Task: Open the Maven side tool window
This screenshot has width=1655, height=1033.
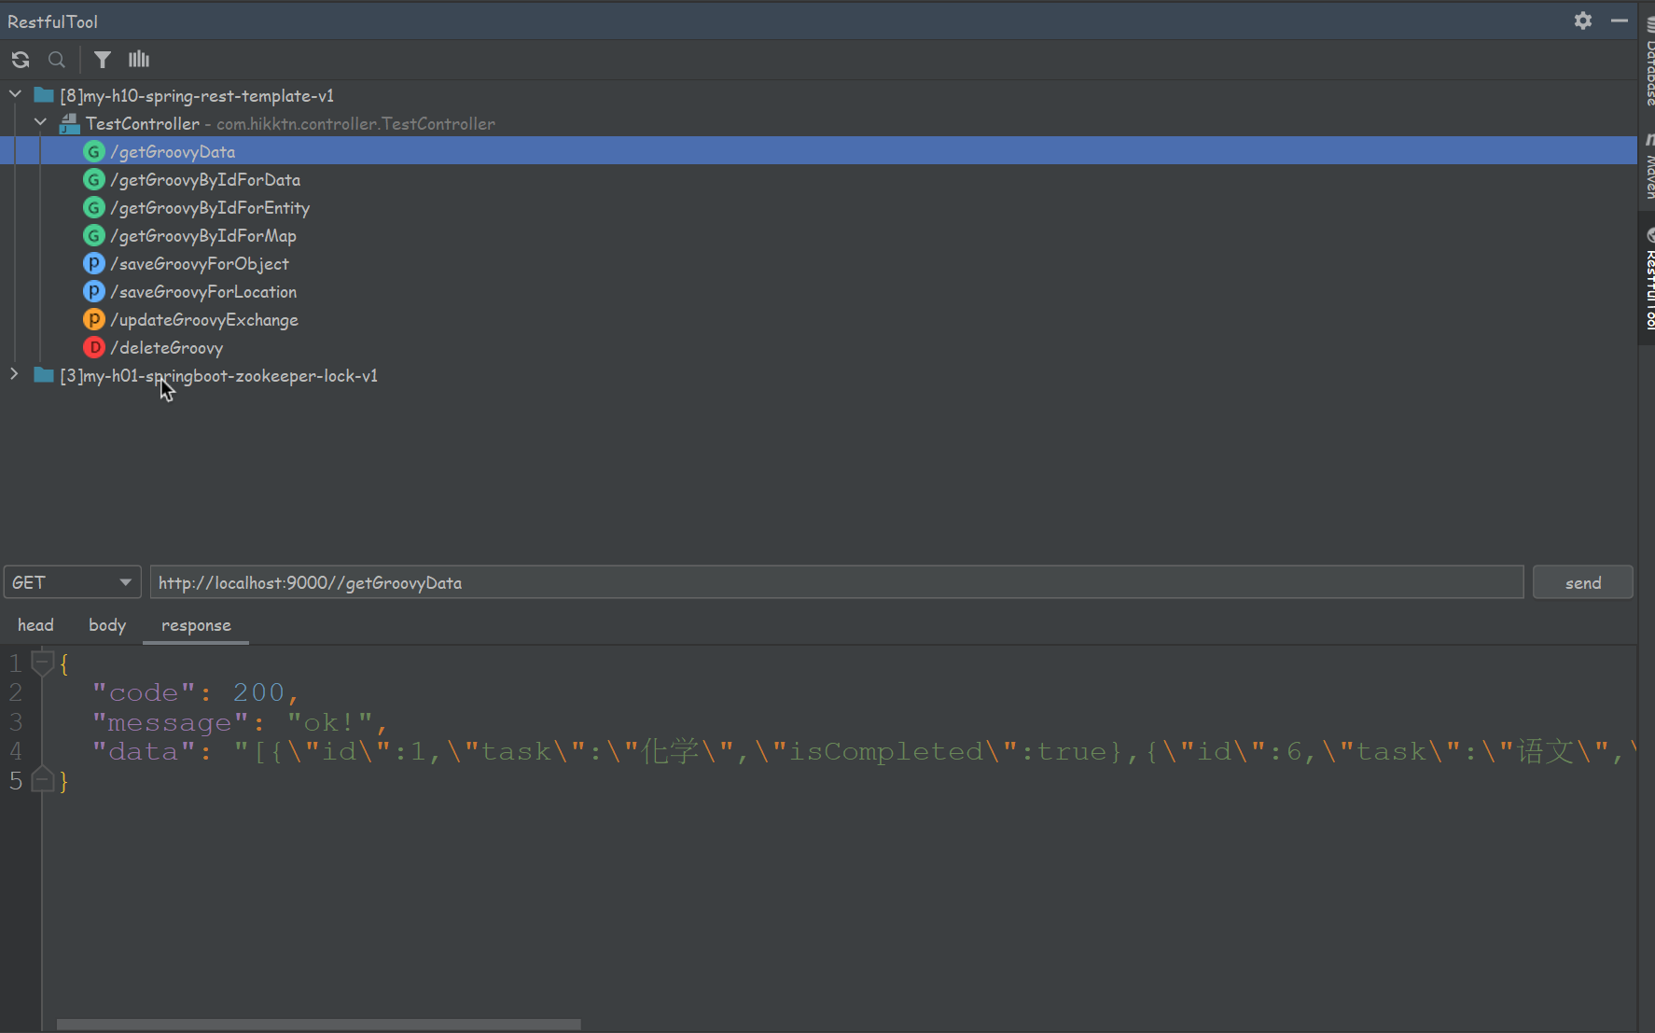Action: pyautogui.click(x=1648, y=168)
